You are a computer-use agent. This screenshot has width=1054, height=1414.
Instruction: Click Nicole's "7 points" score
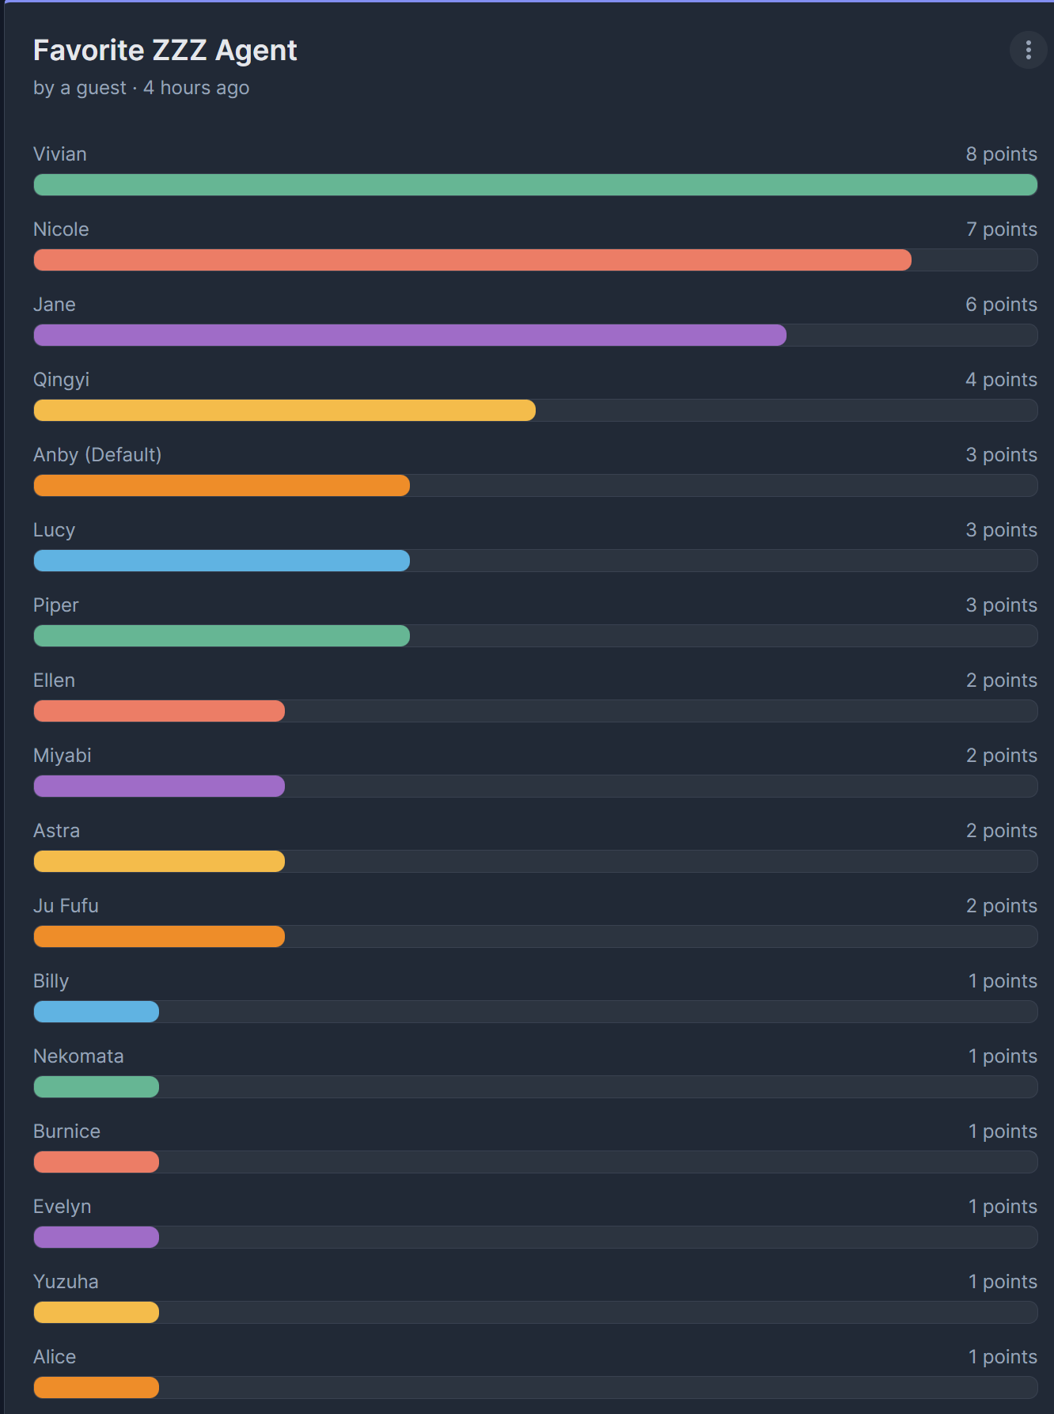(x=1001, y=229)
